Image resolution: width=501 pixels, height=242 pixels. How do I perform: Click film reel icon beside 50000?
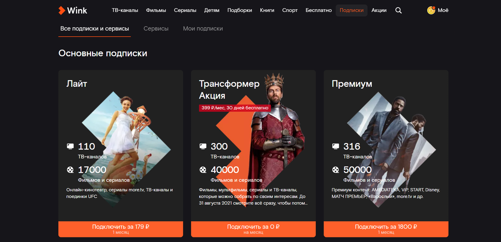click(x=335, y=170)
